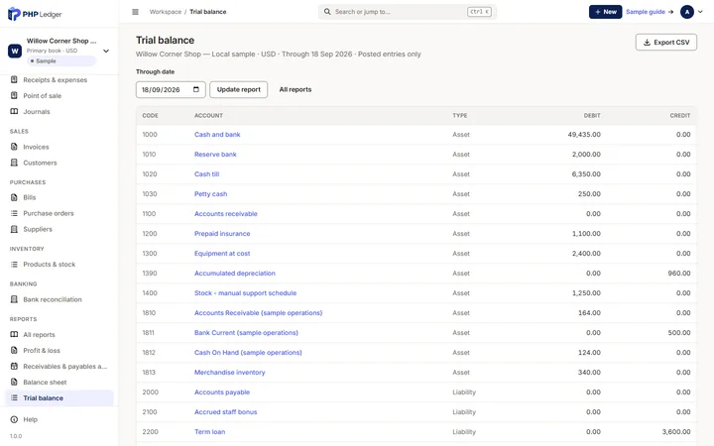
Task: Click the Update report button
Action: point(239,89)
